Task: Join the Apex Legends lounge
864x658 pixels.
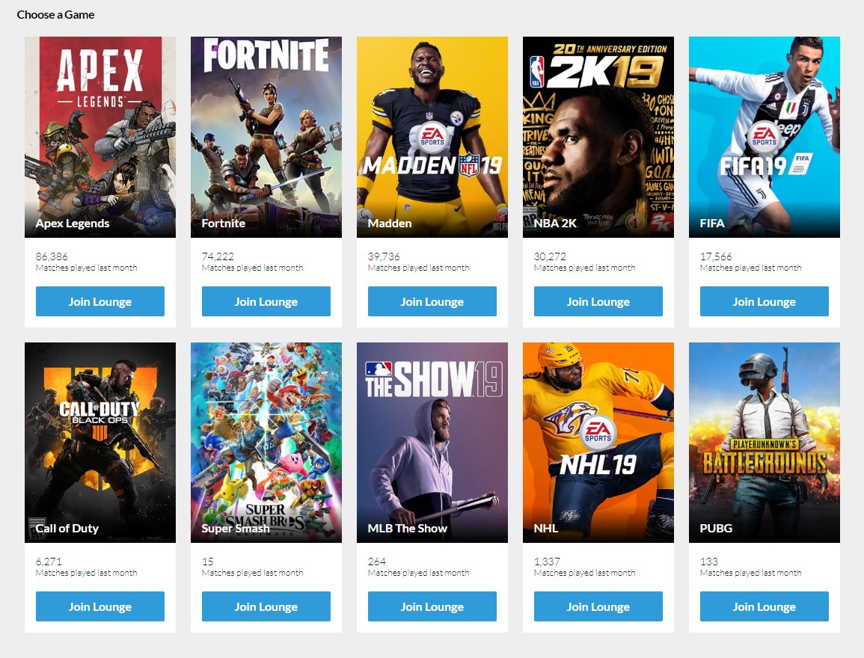Action: pyautogui.click(x=100, y=301)
